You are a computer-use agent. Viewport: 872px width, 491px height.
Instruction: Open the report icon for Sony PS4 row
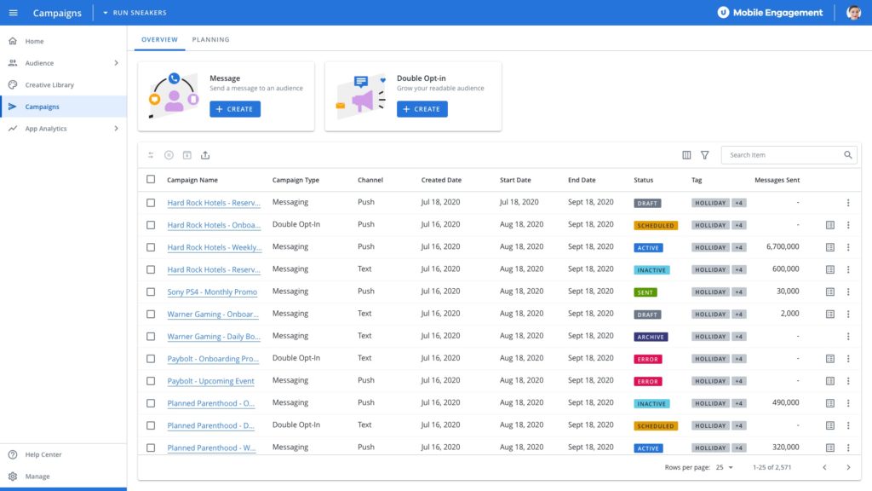click(x=829, y=292)
